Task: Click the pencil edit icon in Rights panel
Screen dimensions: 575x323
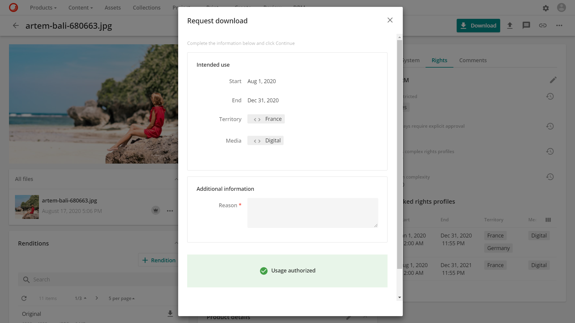Action: click(x=553, y=80)
